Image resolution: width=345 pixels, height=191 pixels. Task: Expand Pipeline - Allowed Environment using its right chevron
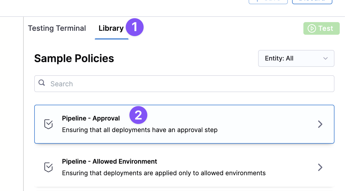320,167
